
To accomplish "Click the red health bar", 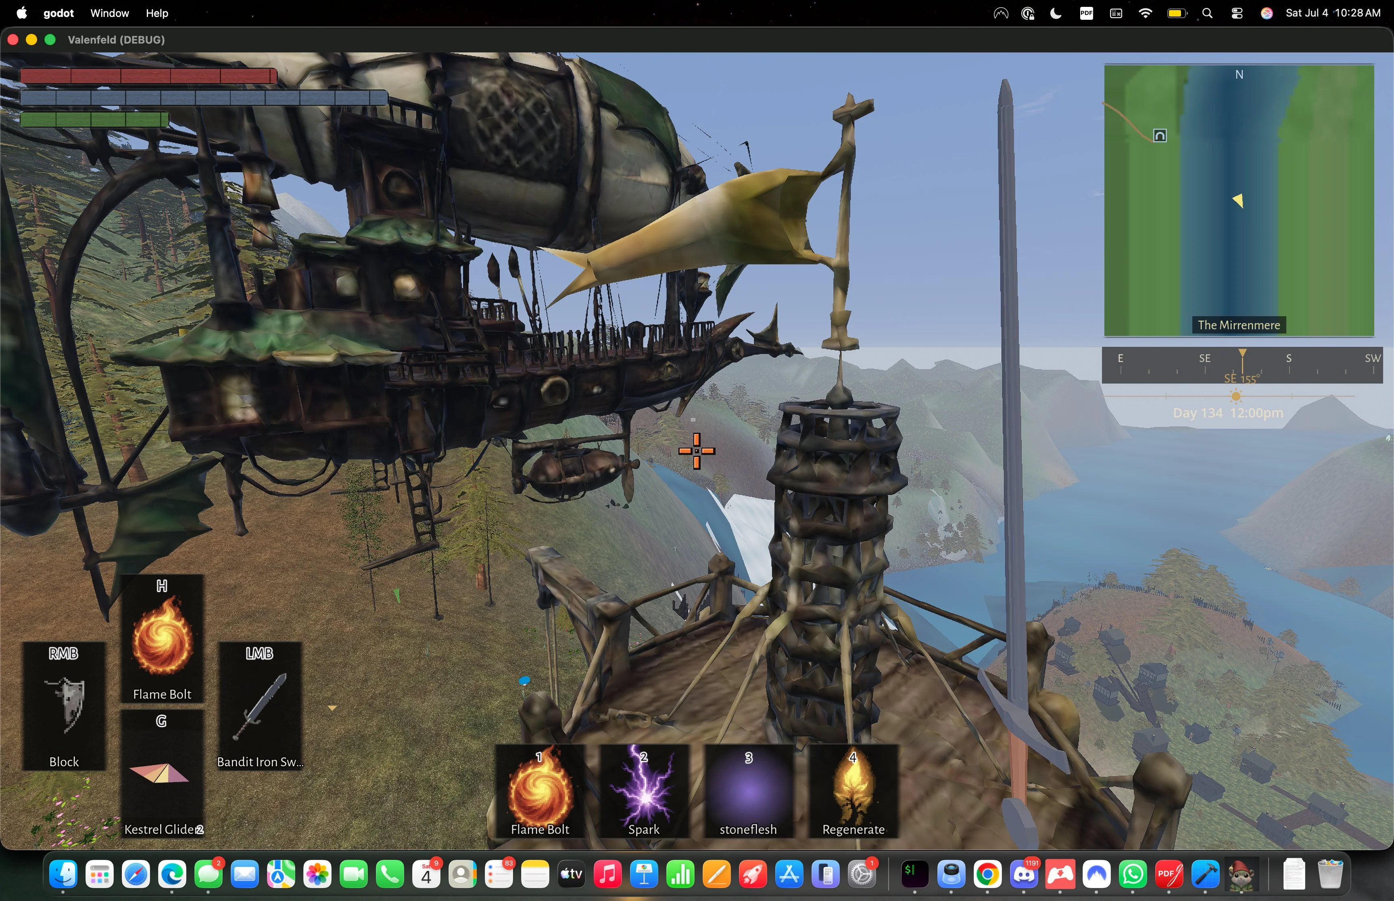I will pos(148,75).
